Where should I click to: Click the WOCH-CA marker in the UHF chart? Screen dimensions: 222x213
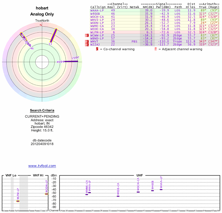tap(138, 192)
